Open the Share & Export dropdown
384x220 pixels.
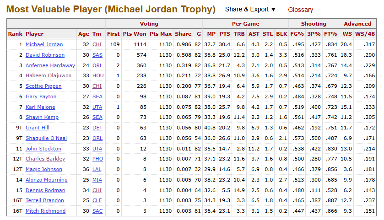click(250, 10)
